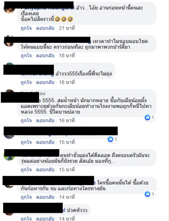
Task: Like the comment starting with 'เทวดาทำไมชอบมอบโชค'
Action: (x=26, y=55)
